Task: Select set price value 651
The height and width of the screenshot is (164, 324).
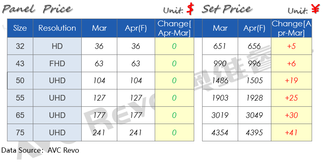Action: (220, 46)
